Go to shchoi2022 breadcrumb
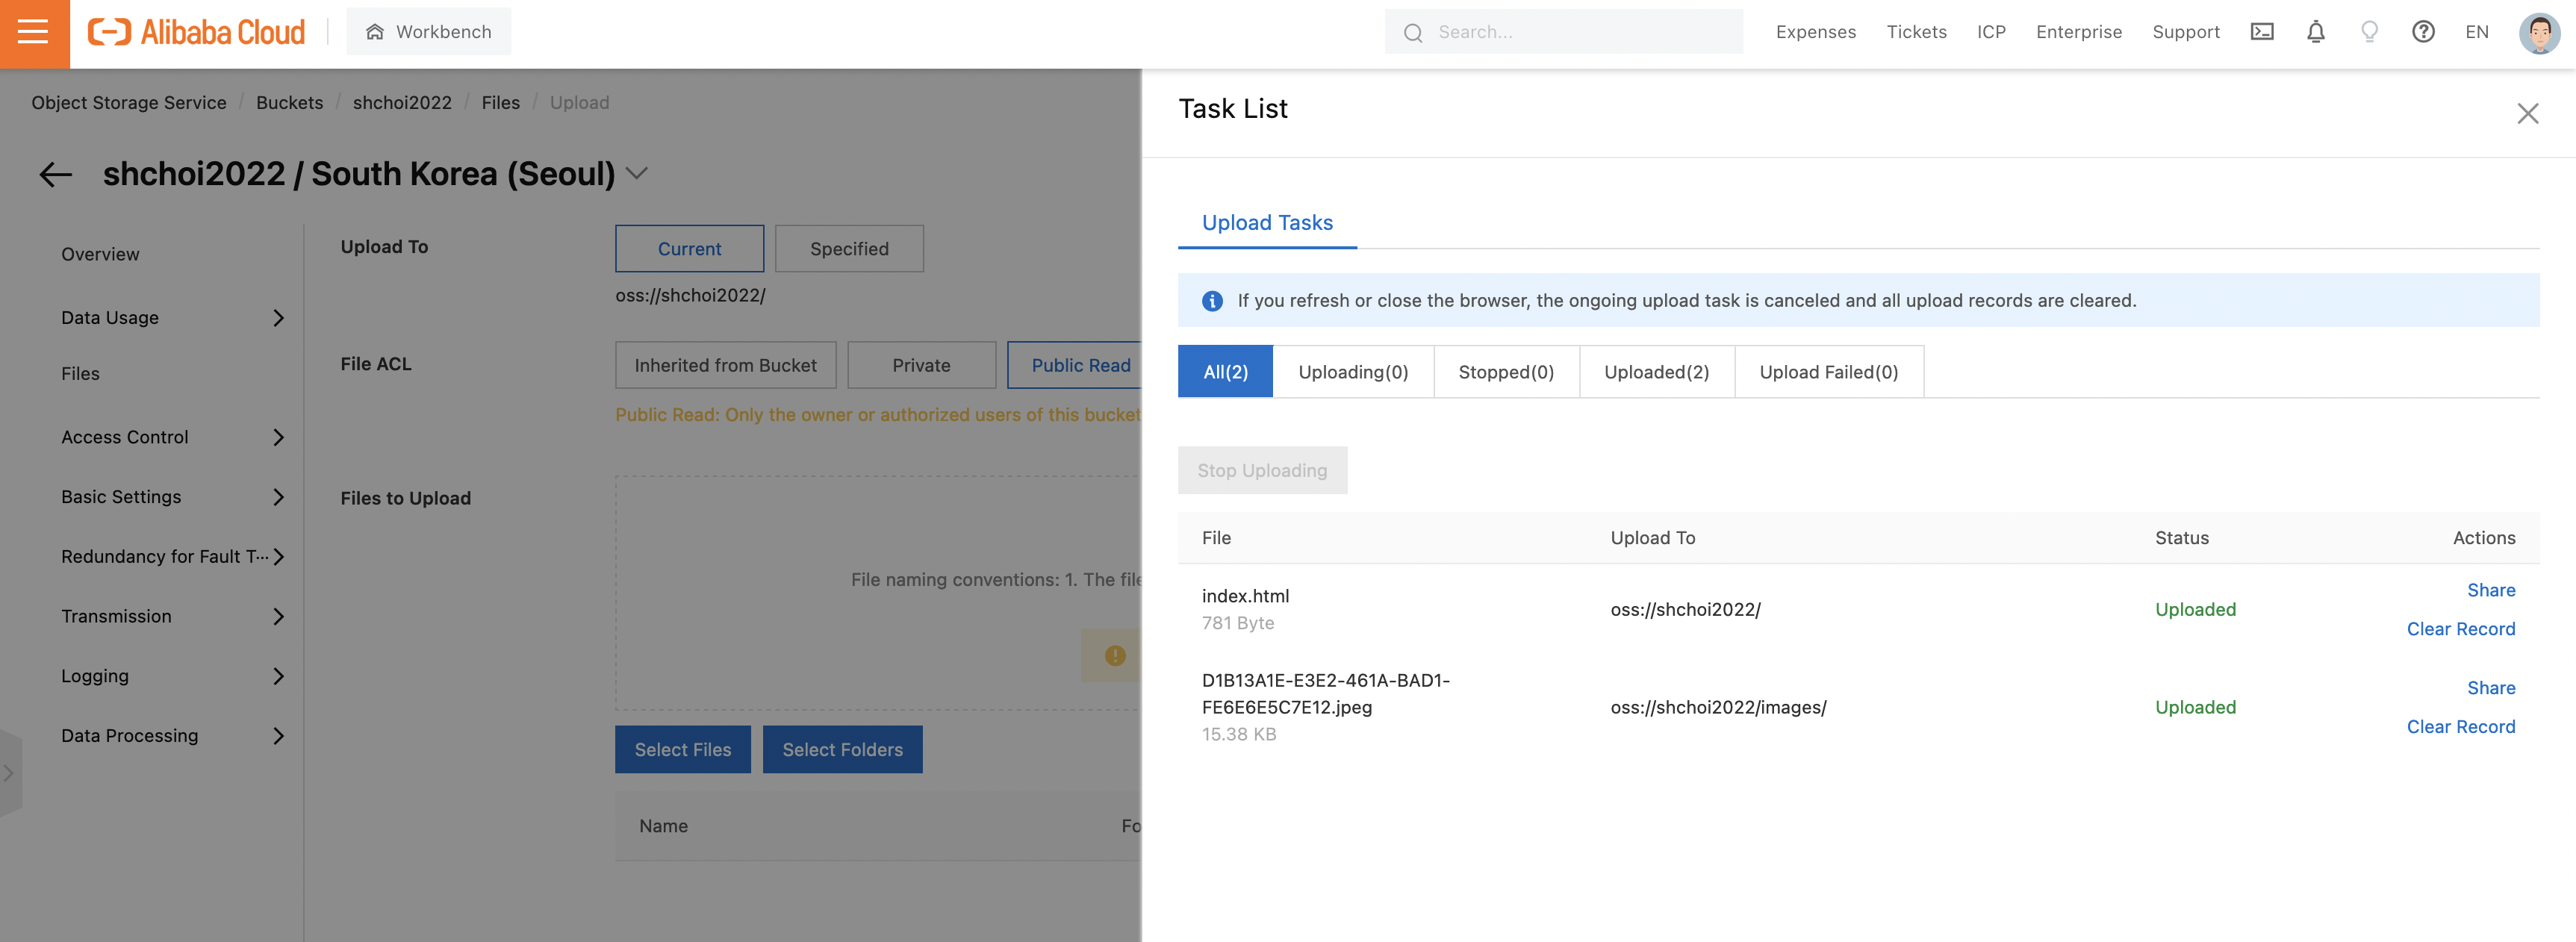 click(402, 103)
